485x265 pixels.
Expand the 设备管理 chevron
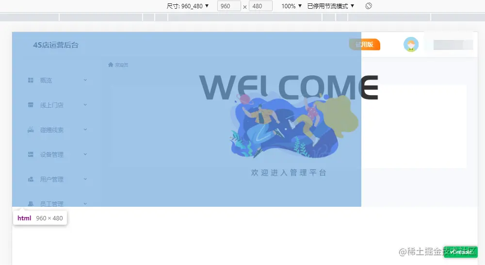click(x=85, y=154)
